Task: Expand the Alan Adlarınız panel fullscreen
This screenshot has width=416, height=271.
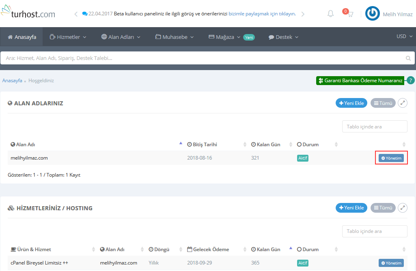Action: [x=402, y=103]
